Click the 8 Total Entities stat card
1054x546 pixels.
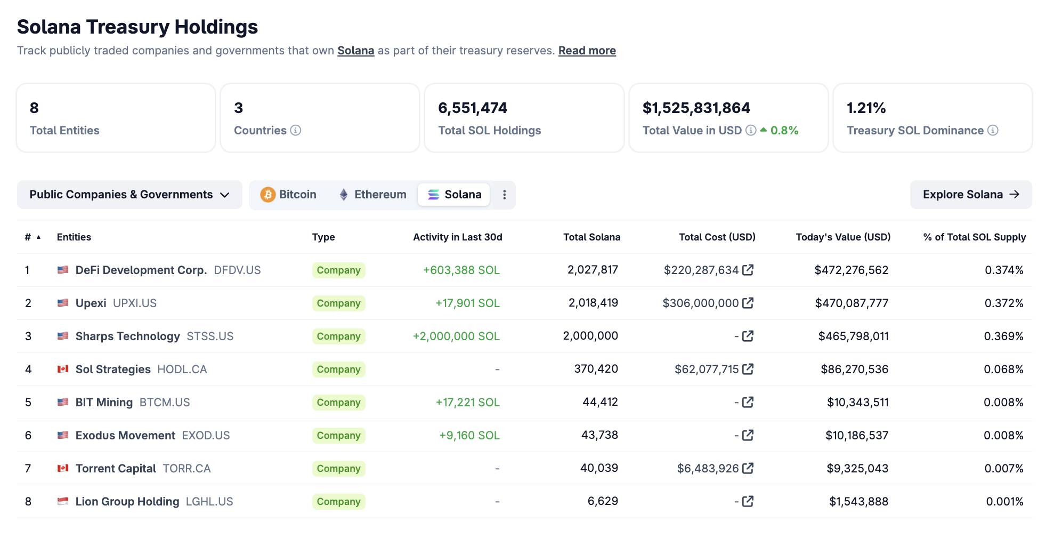pos(116,118)
